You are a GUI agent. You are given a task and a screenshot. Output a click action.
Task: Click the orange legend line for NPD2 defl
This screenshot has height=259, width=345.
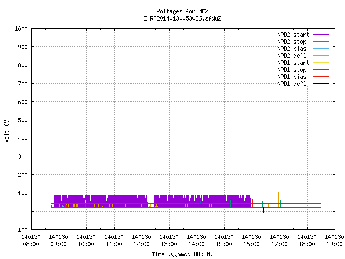coord(321,56)
